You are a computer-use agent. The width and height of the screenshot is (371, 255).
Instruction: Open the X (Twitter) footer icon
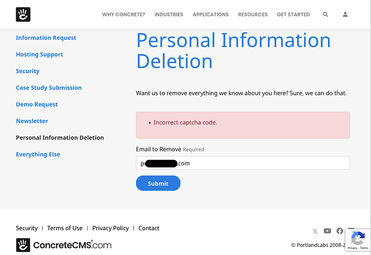coord(315,231)
